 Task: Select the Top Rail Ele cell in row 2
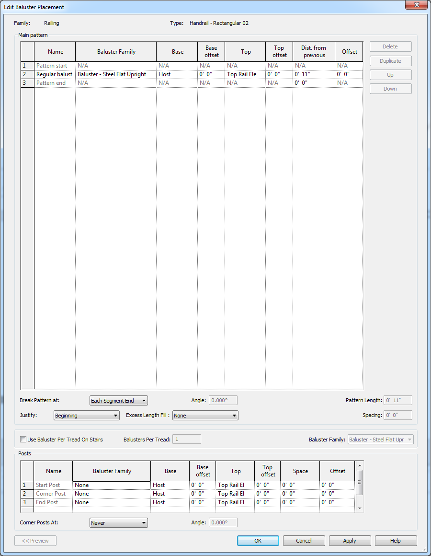(x=245, y=74)
